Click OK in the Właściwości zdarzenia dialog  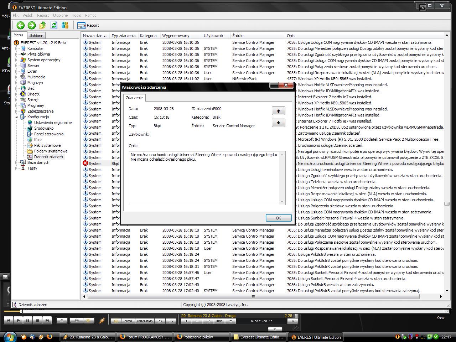click(278, 218)
